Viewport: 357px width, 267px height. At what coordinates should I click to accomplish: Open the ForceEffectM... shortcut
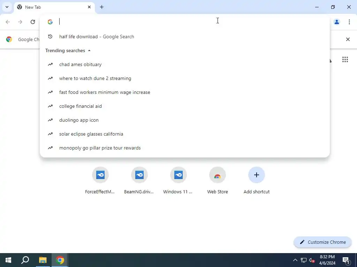100,180
